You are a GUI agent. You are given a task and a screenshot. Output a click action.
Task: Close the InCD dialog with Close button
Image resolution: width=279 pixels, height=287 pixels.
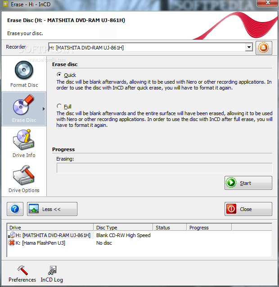point(248,209)
